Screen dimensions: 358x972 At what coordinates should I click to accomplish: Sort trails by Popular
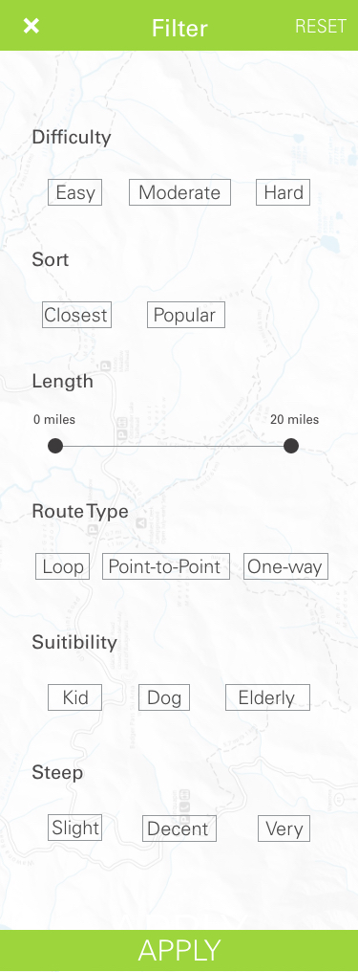(x=185, y=315)
